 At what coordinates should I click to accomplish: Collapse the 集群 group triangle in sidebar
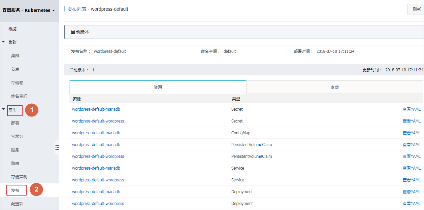[x=4, y=42]
